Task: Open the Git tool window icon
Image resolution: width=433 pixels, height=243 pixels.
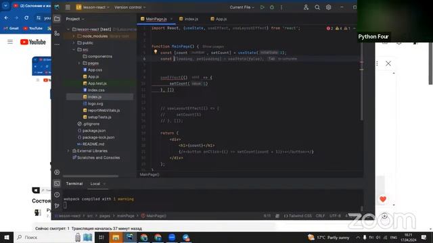Action: pyautogui.click(x=57, y=205)
